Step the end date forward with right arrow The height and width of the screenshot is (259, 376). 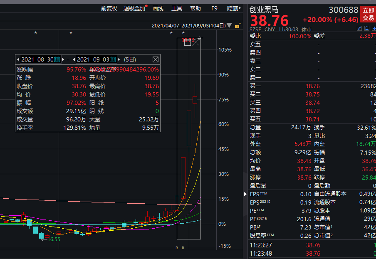(119, 59)
